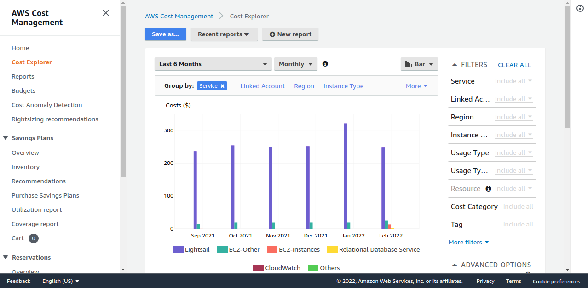Open Cart with 0 items
588x288 pixels.
click(25, 238)
